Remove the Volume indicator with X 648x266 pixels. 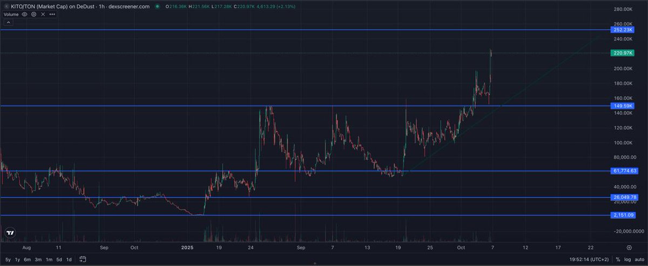coord(42,15)
